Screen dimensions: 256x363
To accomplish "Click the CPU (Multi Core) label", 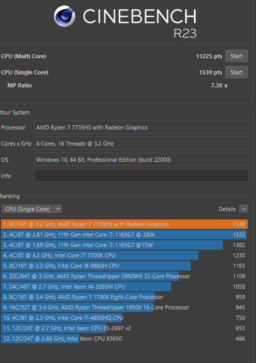I will (23, 56).
